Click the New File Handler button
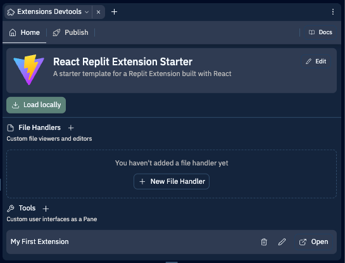 click(x=172, y=181)
